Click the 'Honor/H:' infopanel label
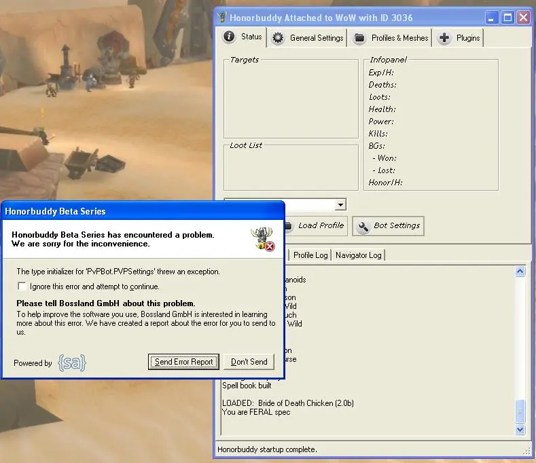 (385, 183)
